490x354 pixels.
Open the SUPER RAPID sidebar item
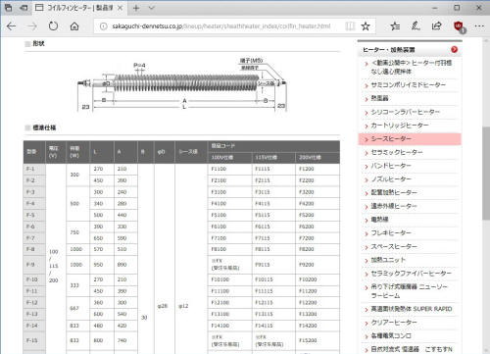(412, 309)
